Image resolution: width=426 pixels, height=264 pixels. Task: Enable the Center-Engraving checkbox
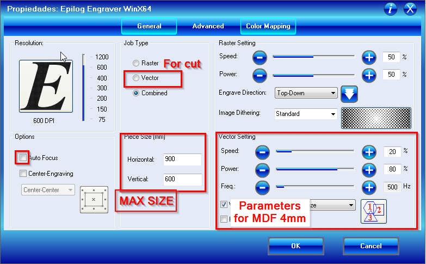(23, 174)
